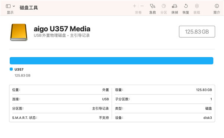The width and height of the screenshot is (224, 138).
Task: Select the 'S.M.A.R.T. 状态:' label
Action: (25, 118)
